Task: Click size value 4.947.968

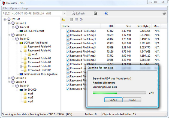Action: click(145, 51)
